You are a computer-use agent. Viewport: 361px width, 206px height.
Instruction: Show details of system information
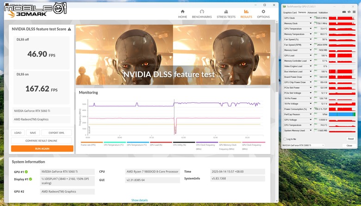(x=139, y=200)
